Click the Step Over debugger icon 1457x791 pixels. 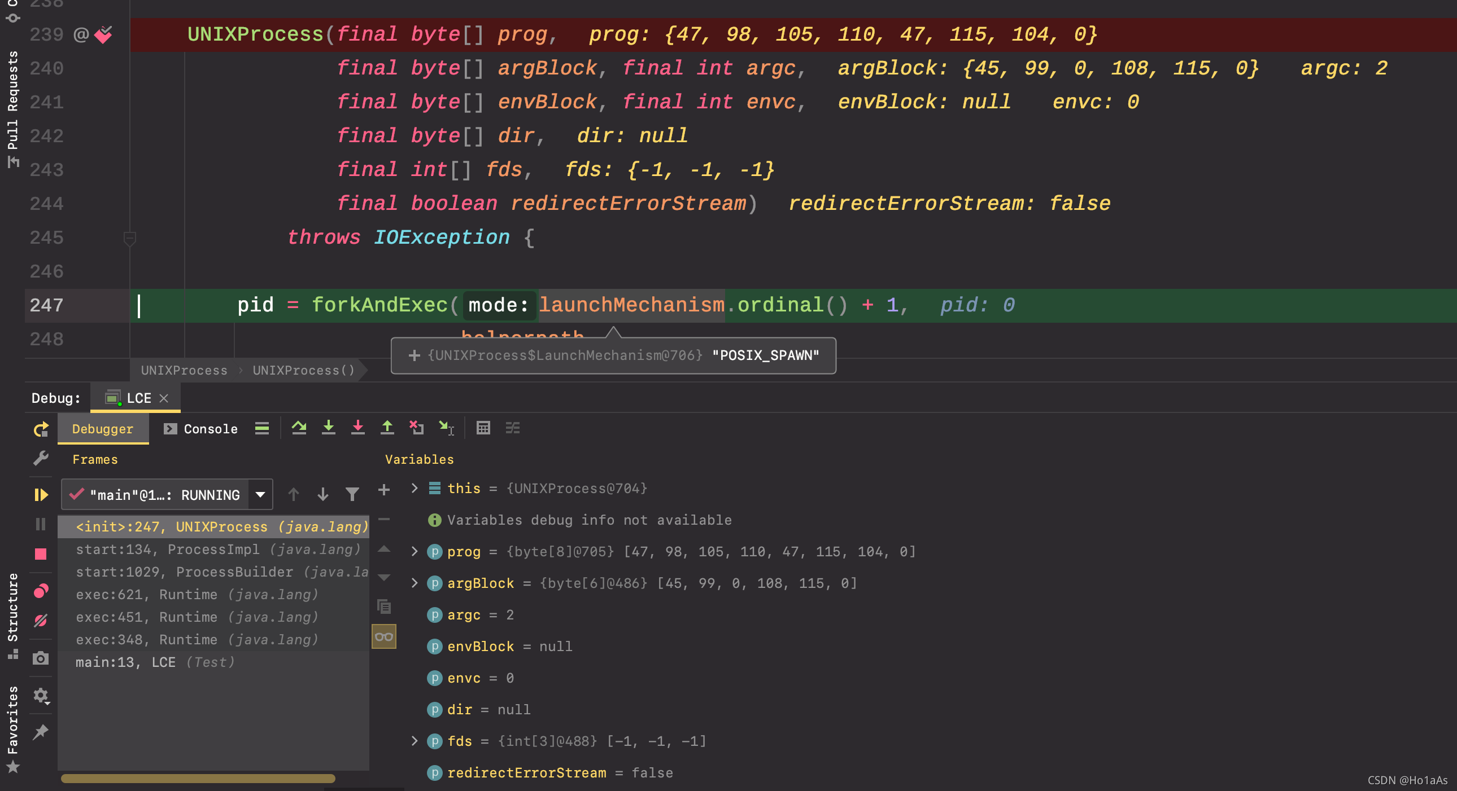[x=299, y=428]
